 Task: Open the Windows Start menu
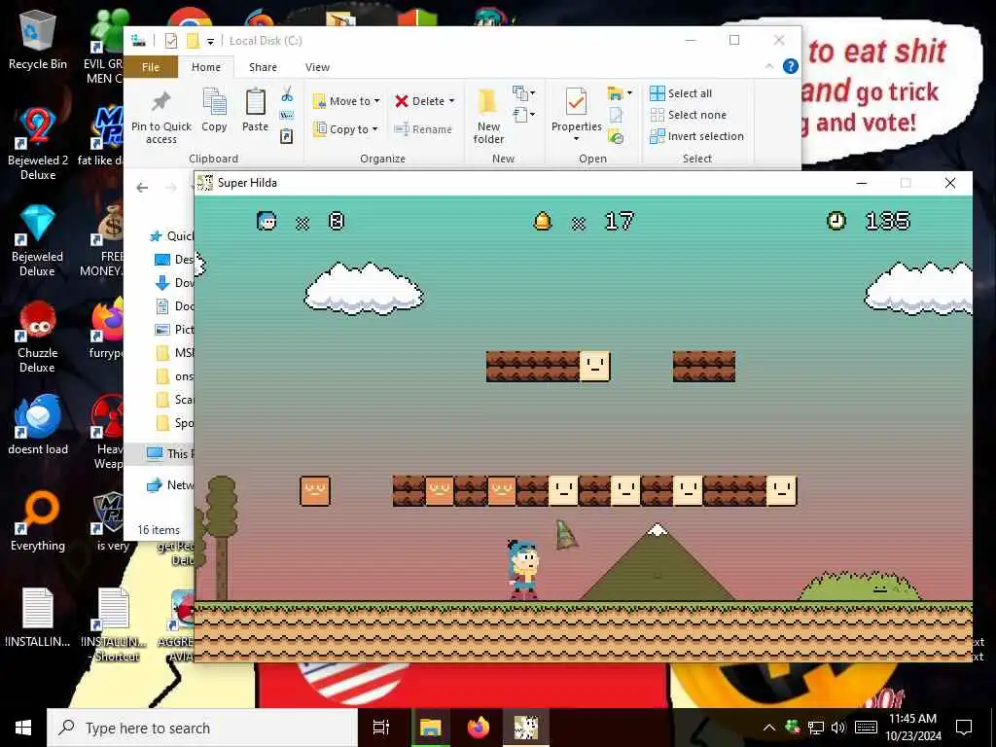(x=23, y=728)
